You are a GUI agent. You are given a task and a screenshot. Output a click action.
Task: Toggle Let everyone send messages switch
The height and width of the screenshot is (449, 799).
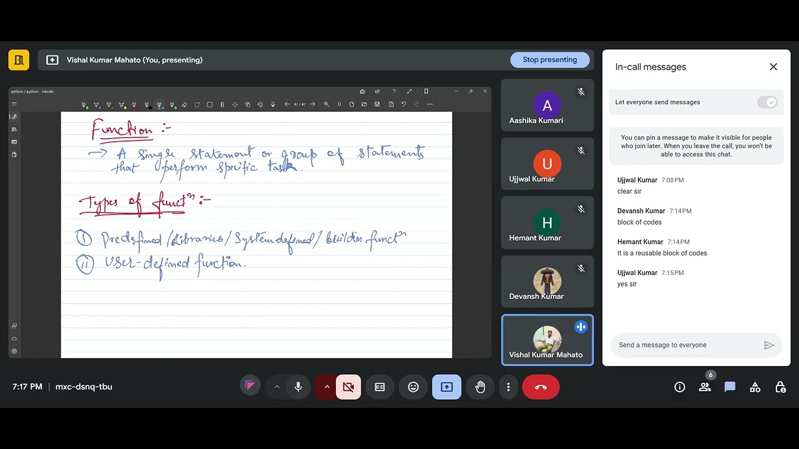point(767,102)
